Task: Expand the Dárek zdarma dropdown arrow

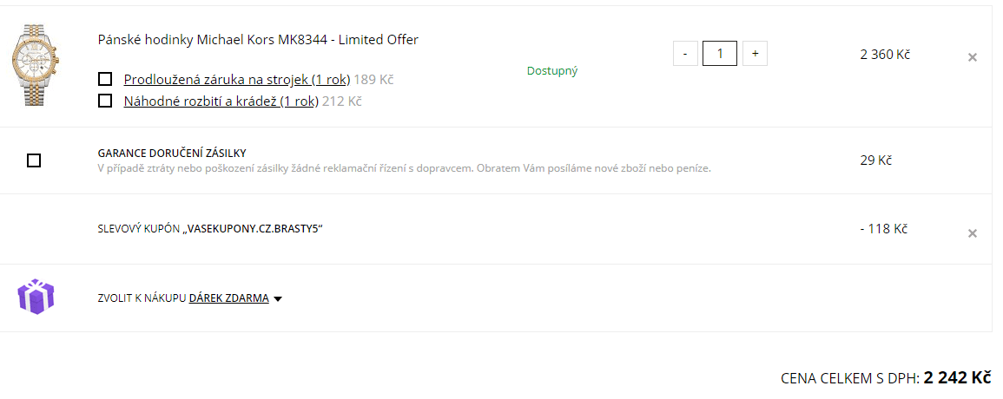Action: (x=278, y=299)
